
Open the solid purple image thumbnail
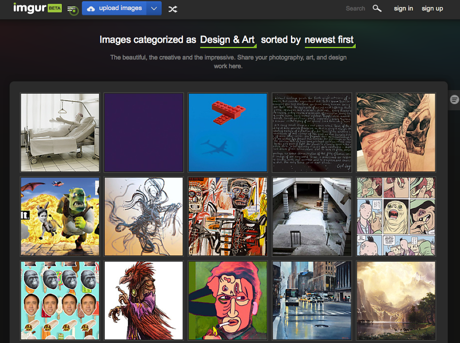tap(144, 132)
